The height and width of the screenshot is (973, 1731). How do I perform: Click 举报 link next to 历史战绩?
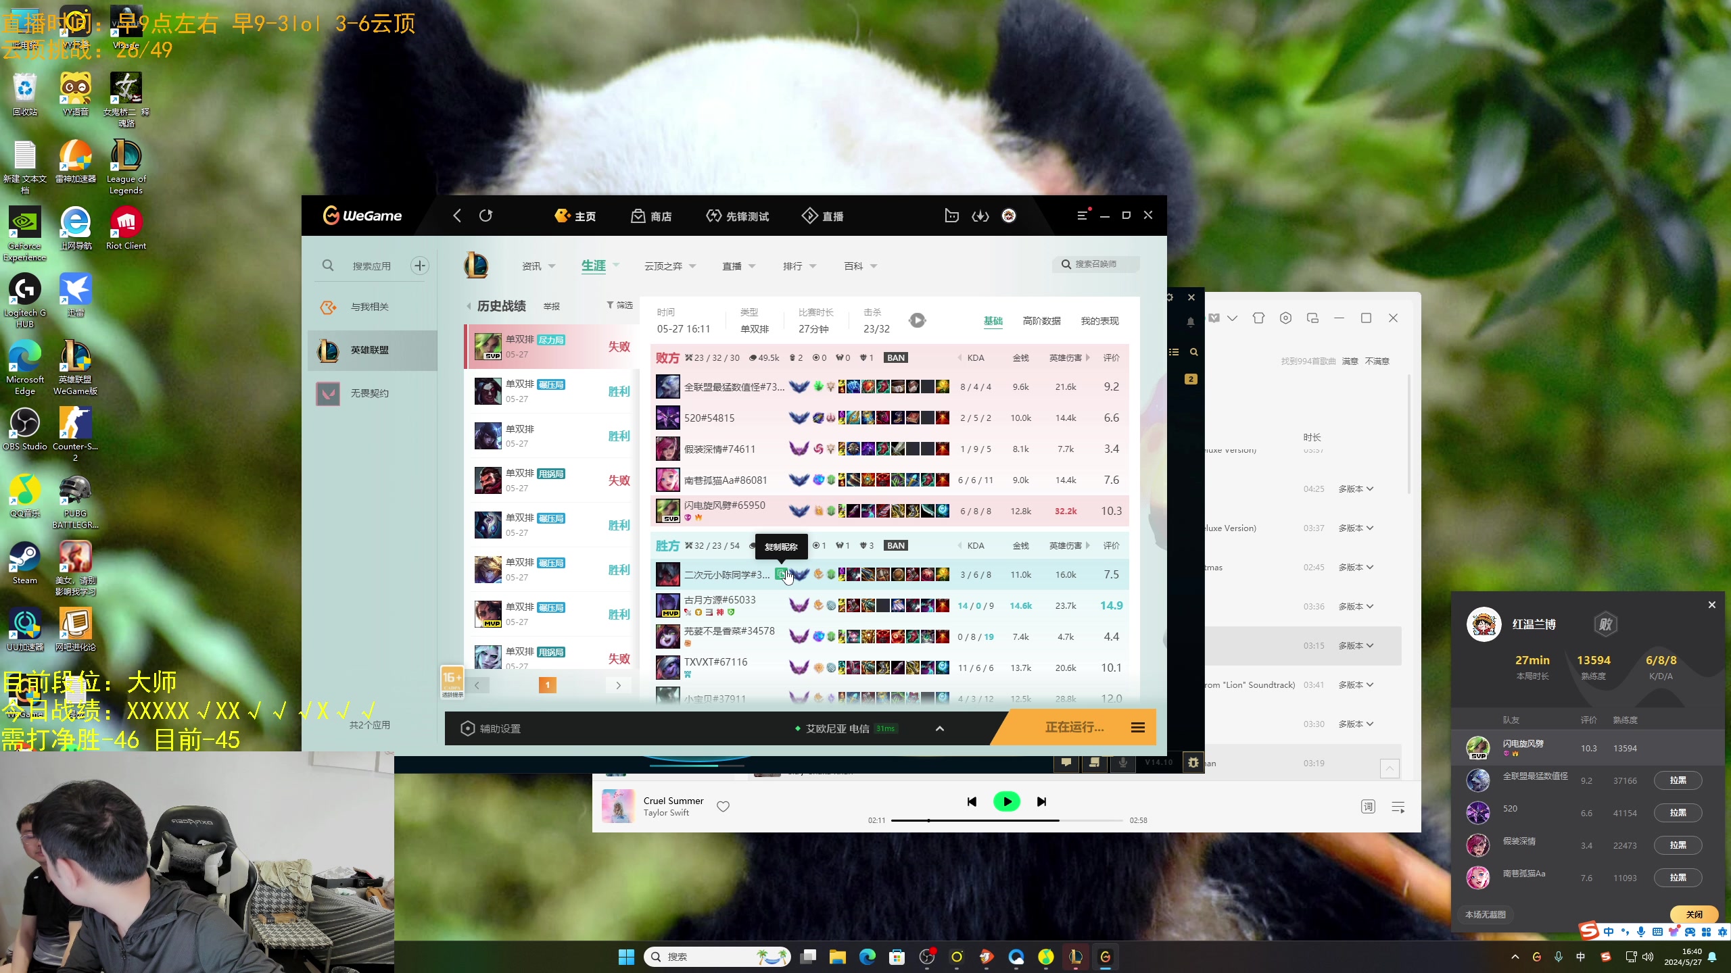(552, 307)
